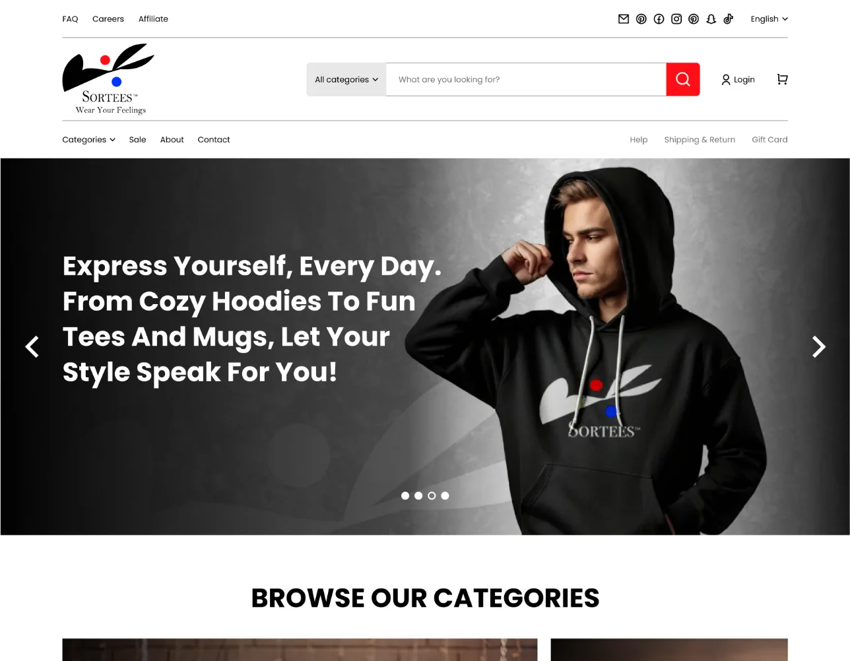Open the email envelope icon
This screenshot has width=850, height=661.
pos(623,19)
